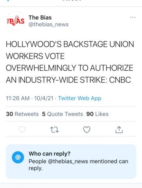Viewport: 142px width, 188px height.
Task: Open The Bias display name
Action: click(x=40, y=17)
